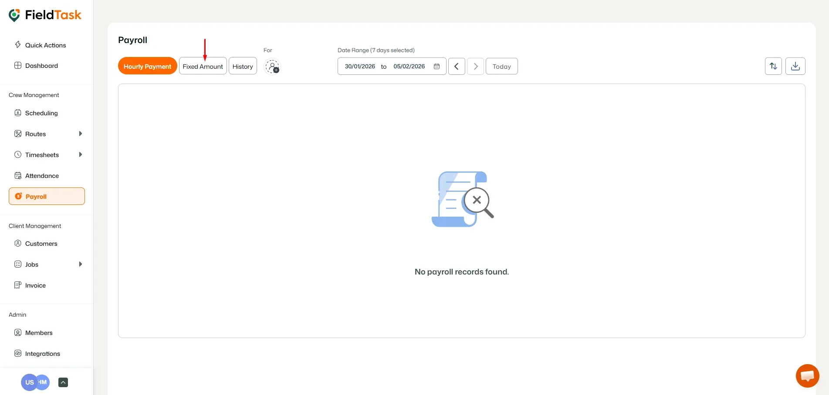Click the export download icon
Screen dimensions: 829x395
pos(795,66)
